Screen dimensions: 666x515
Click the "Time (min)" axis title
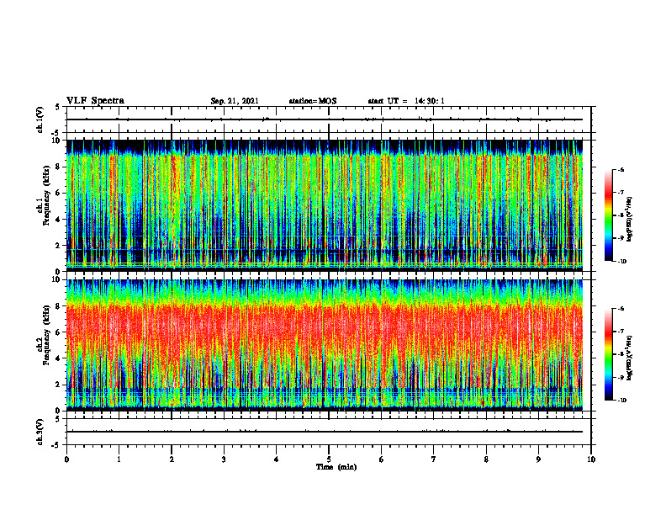tap(336, 467)
